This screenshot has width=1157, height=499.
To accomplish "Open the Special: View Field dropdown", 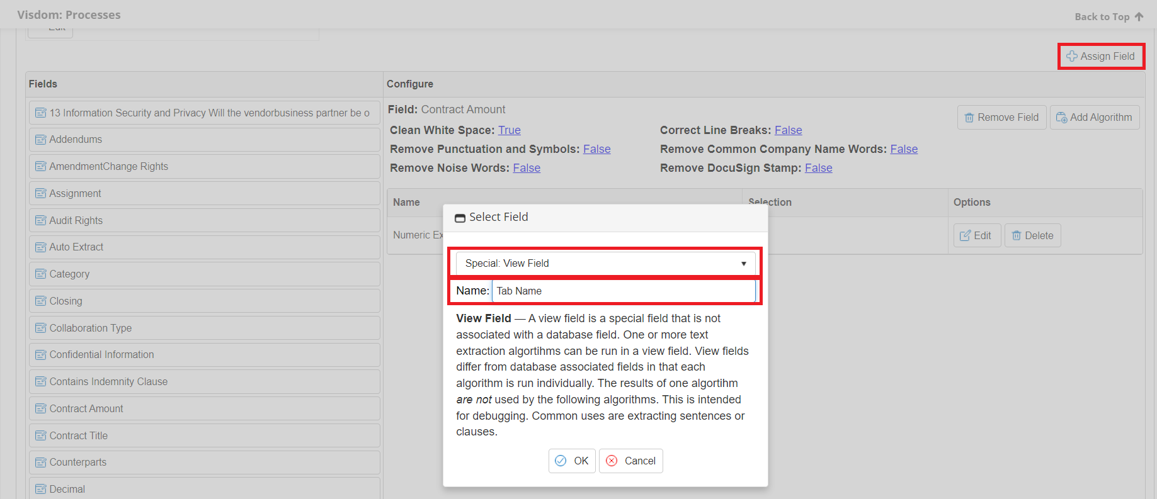I will point(605,263).
